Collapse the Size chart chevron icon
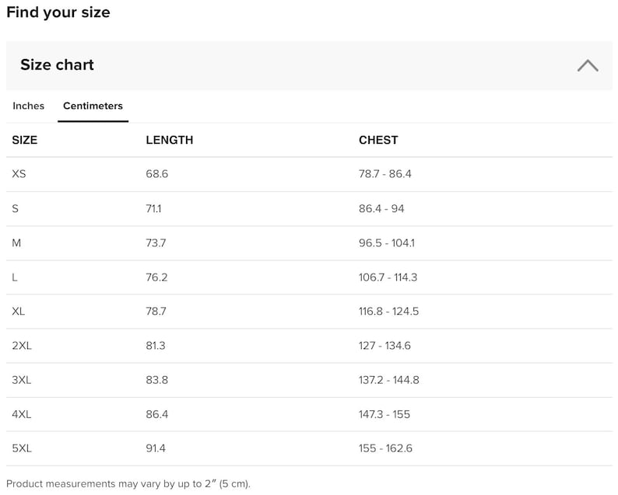 pyautogui.click(x=588, y=66)
